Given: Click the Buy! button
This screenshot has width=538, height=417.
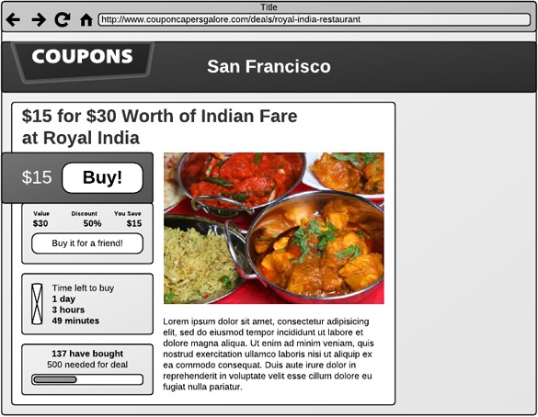Looking at the screenshot, I should [102, 177].
